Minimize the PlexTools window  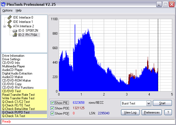(159, 4)
